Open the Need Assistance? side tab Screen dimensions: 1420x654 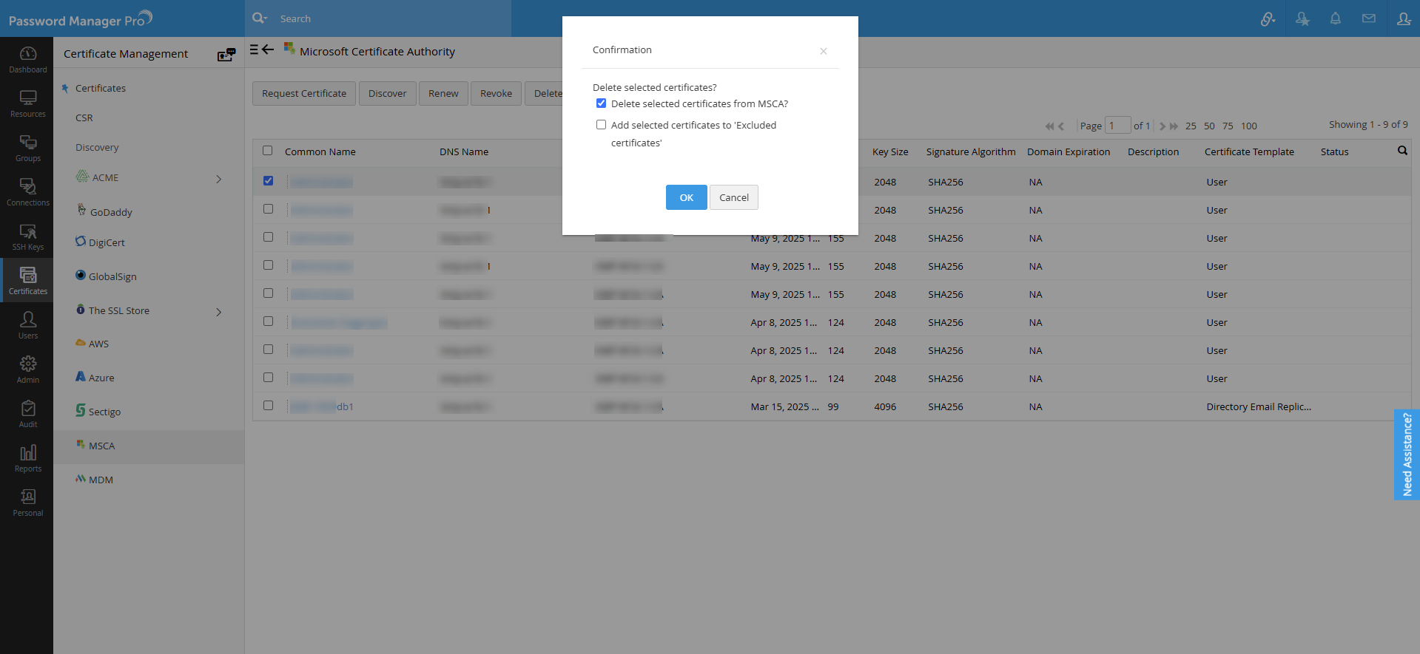click(1407, 454)
